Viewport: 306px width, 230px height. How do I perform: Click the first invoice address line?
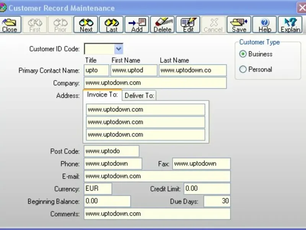146,110
